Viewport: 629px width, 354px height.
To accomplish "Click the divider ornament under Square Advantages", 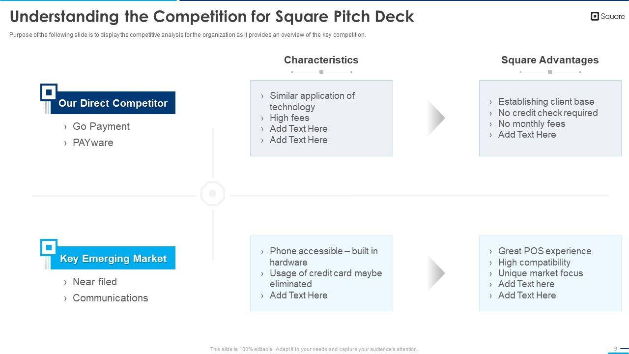I will tap(550, 72).
